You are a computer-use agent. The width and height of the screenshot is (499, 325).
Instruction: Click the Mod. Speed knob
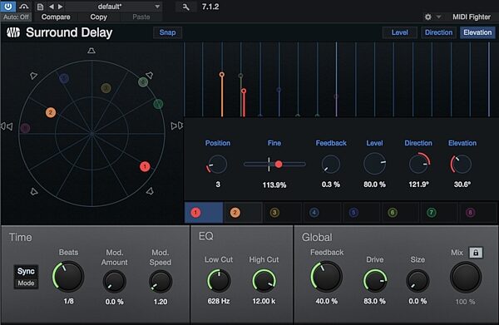tap(161, 282)
